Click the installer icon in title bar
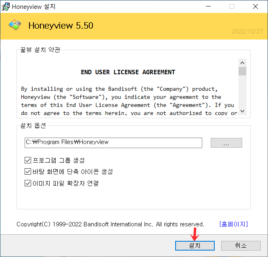 click(x=6, y=7)
